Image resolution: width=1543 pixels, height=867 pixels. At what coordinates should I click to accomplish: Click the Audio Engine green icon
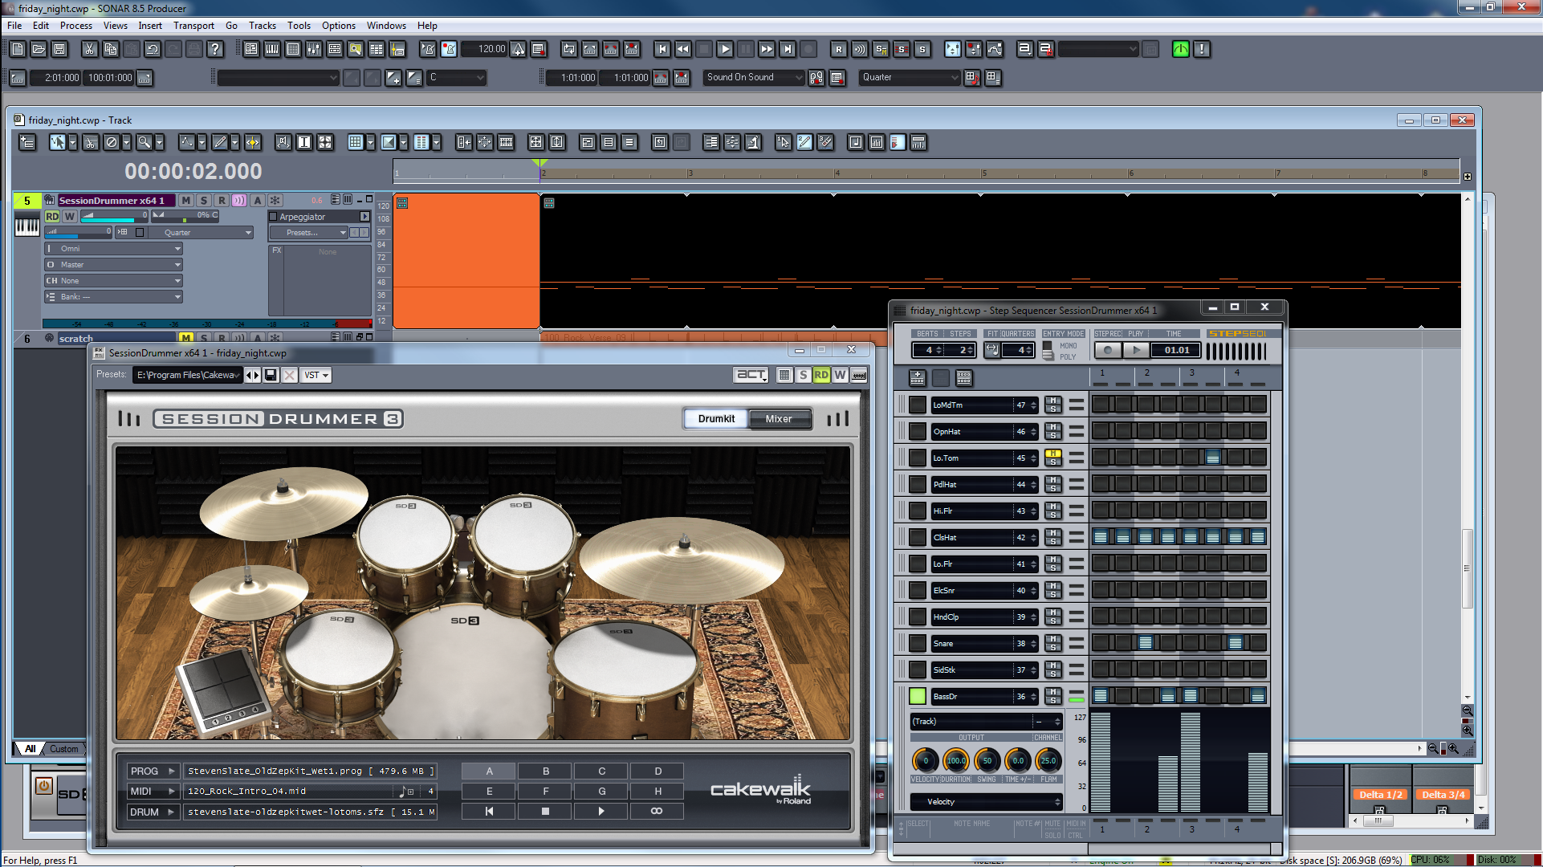[1181, 49]
